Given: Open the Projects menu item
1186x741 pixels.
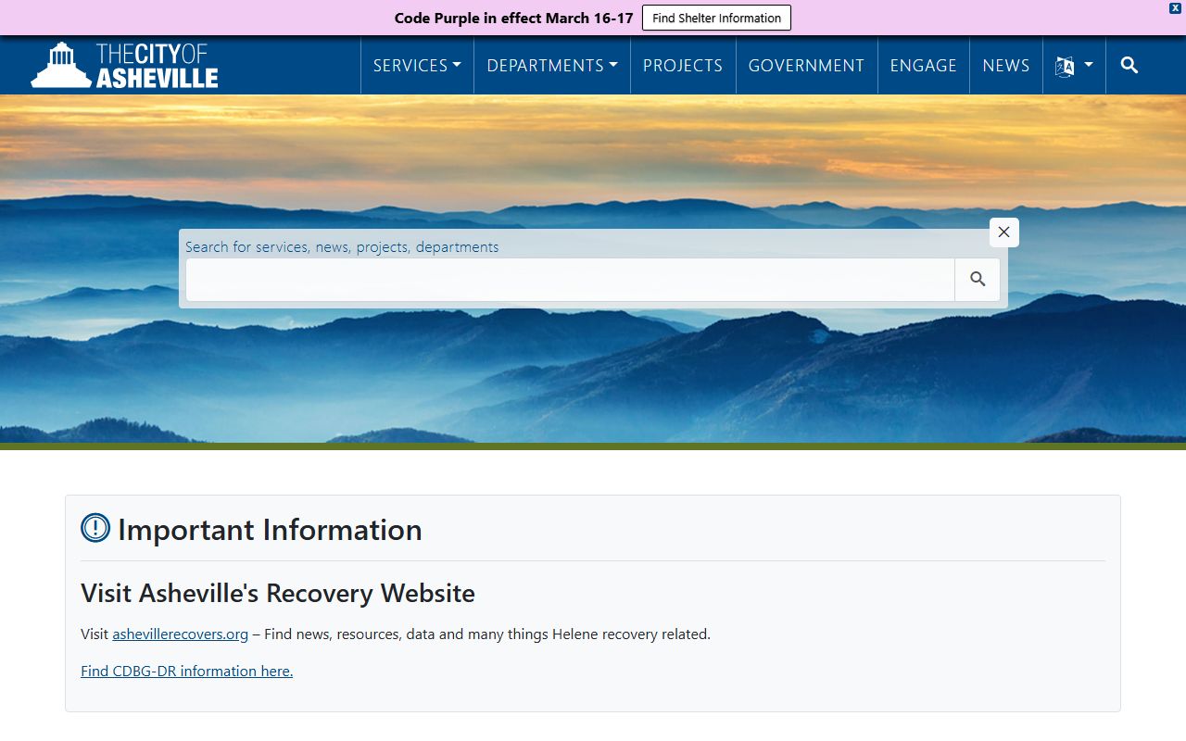Looking at the screenshot, I should 683,66.
